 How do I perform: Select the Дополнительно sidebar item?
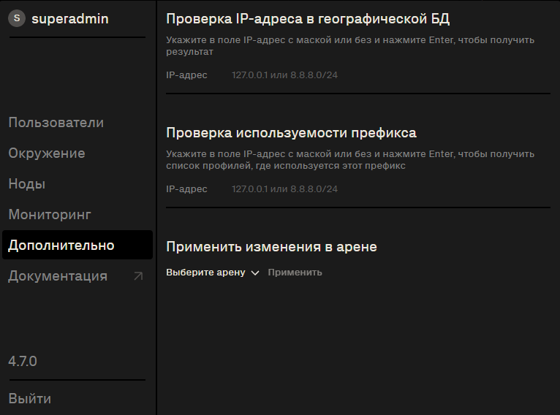[61, 245]
